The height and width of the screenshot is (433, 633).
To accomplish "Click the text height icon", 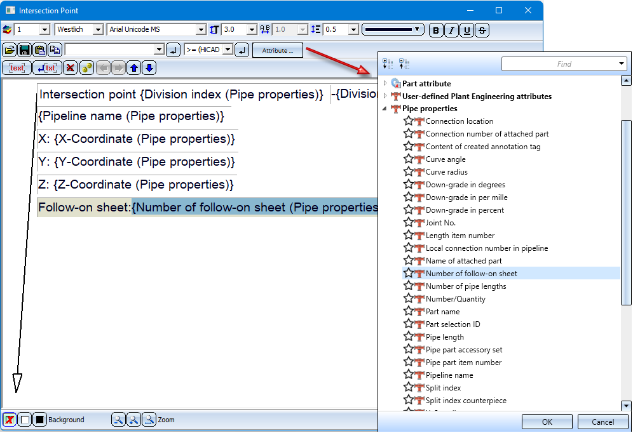I will [x=214, y=29].
